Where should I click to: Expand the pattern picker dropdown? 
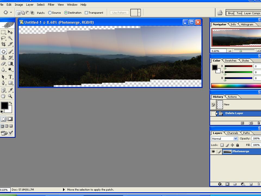point(139,13)
